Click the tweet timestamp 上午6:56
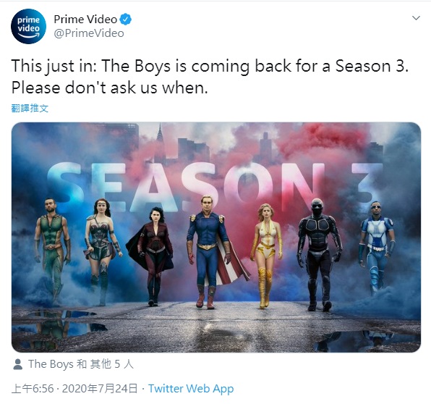Image resolution: width=431 pixels, height=404 pixels. click(33, 389)
